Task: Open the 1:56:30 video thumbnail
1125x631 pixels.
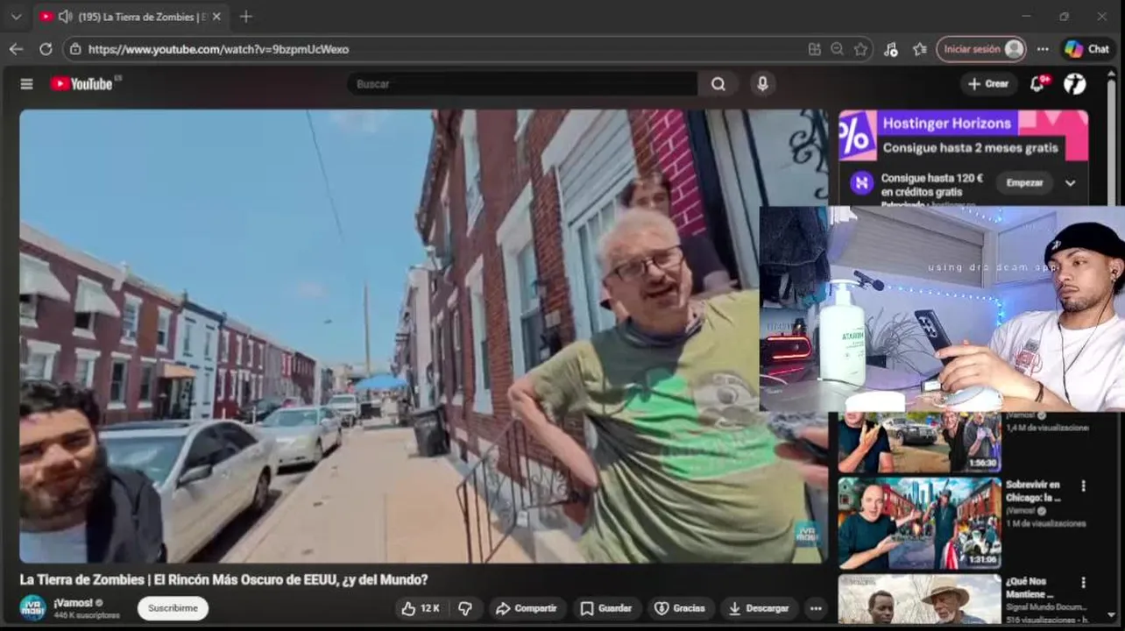Action: coord(919,443)
